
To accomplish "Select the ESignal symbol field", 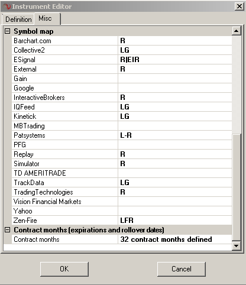I will [x=174, y=60].
